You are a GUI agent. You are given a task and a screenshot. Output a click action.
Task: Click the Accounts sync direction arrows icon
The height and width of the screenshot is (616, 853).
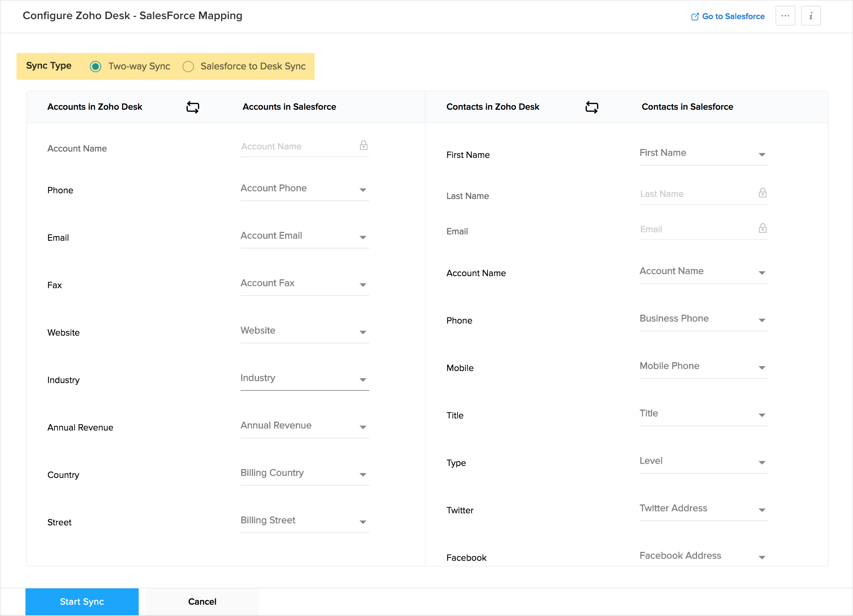coord(192,107)
